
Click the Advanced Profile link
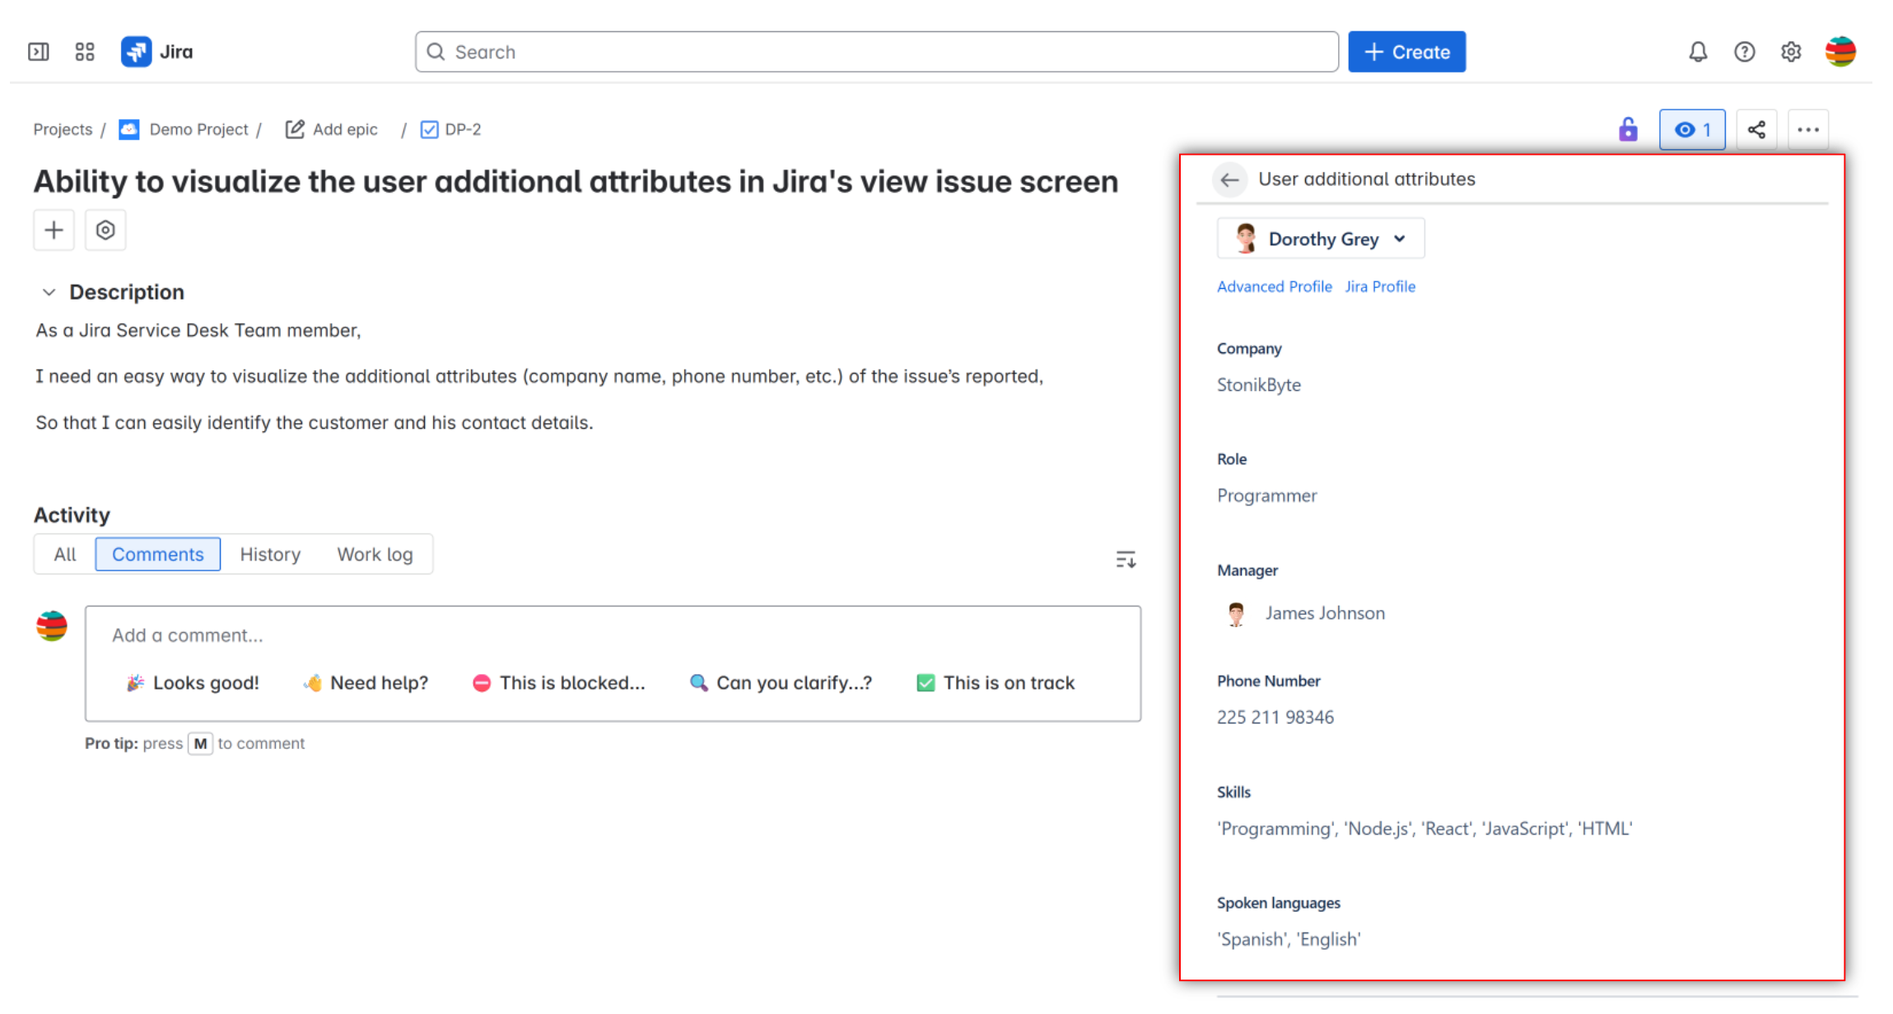(x=1274, y=286)
